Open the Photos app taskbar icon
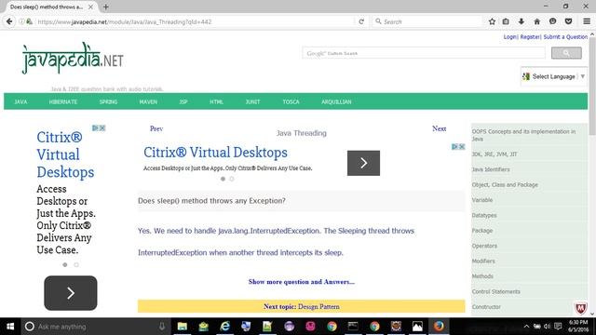The image size is (596, 335). 417,327
